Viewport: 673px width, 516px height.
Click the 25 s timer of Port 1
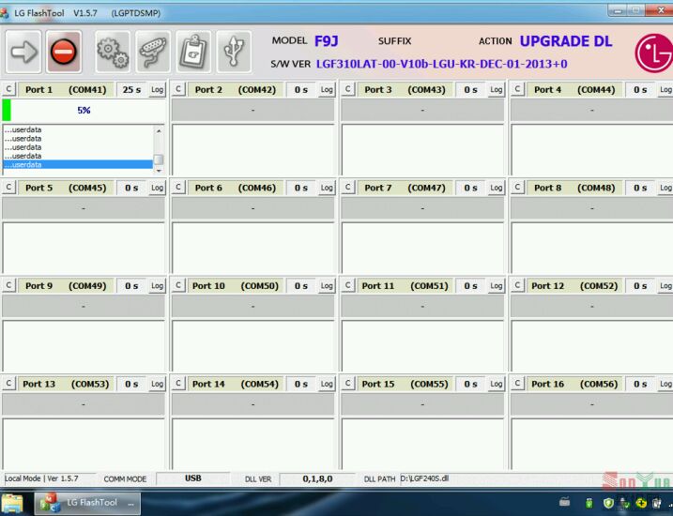131,90
